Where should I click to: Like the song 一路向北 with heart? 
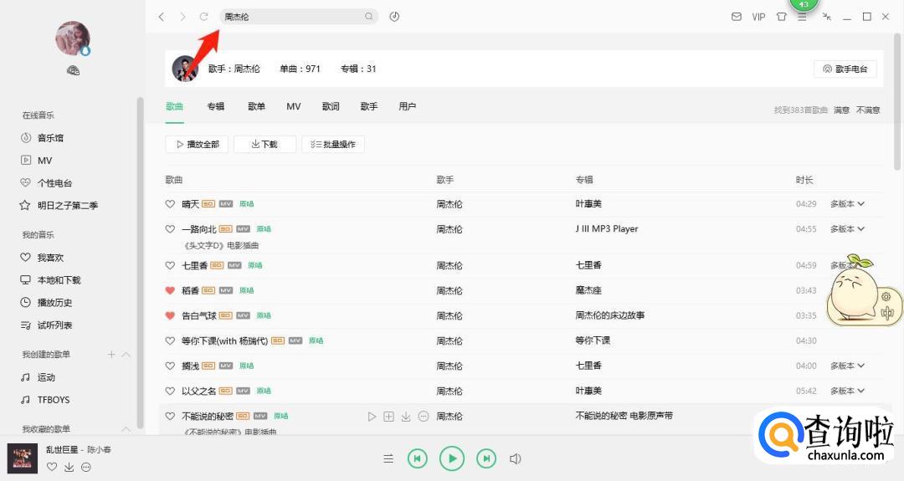pyautogui.click(x=170, y=229)
